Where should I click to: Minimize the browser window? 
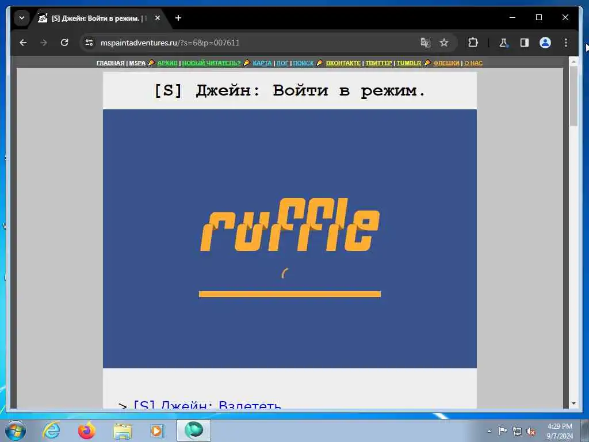pyautogui.click(x=512, y=17)
